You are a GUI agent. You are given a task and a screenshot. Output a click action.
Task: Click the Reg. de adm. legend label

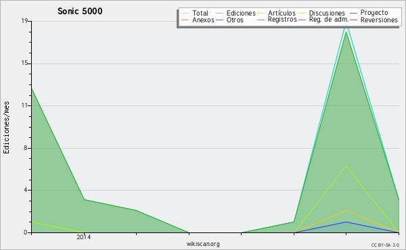coord(329,20)
